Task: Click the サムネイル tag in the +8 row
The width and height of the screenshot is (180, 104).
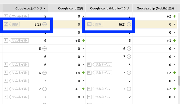Action: click(x=19, y=40)
